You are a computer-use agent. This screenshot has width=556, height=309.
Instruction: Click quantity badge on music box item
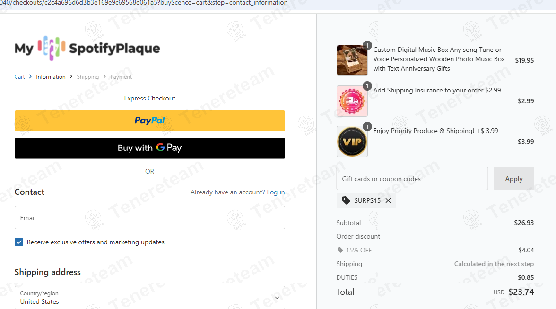pyautogui.click(x=367, y=45)
